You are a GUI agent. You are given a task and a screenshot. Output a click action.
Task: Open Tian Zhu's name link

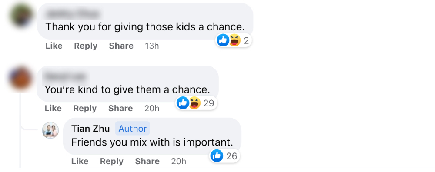pos(90,129)
